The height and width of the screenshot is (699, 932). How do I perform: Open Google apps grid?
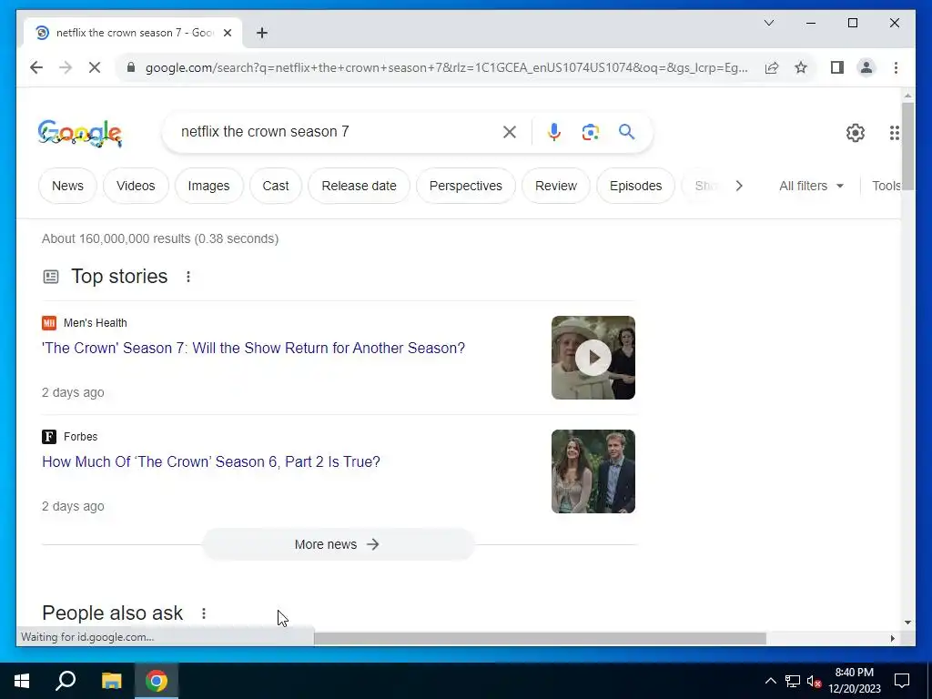[x=894, y=133]
